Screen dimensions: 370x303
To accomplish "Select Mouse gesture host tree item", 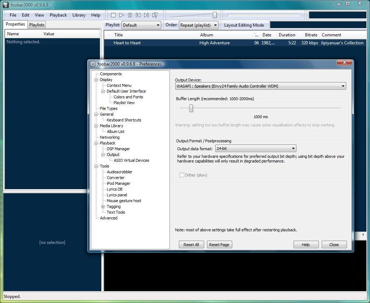I will (124, 201).
